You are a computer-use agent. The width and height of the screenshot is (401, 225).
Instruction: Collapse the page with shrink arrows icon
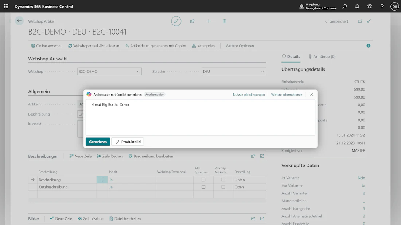coord(369,21)
